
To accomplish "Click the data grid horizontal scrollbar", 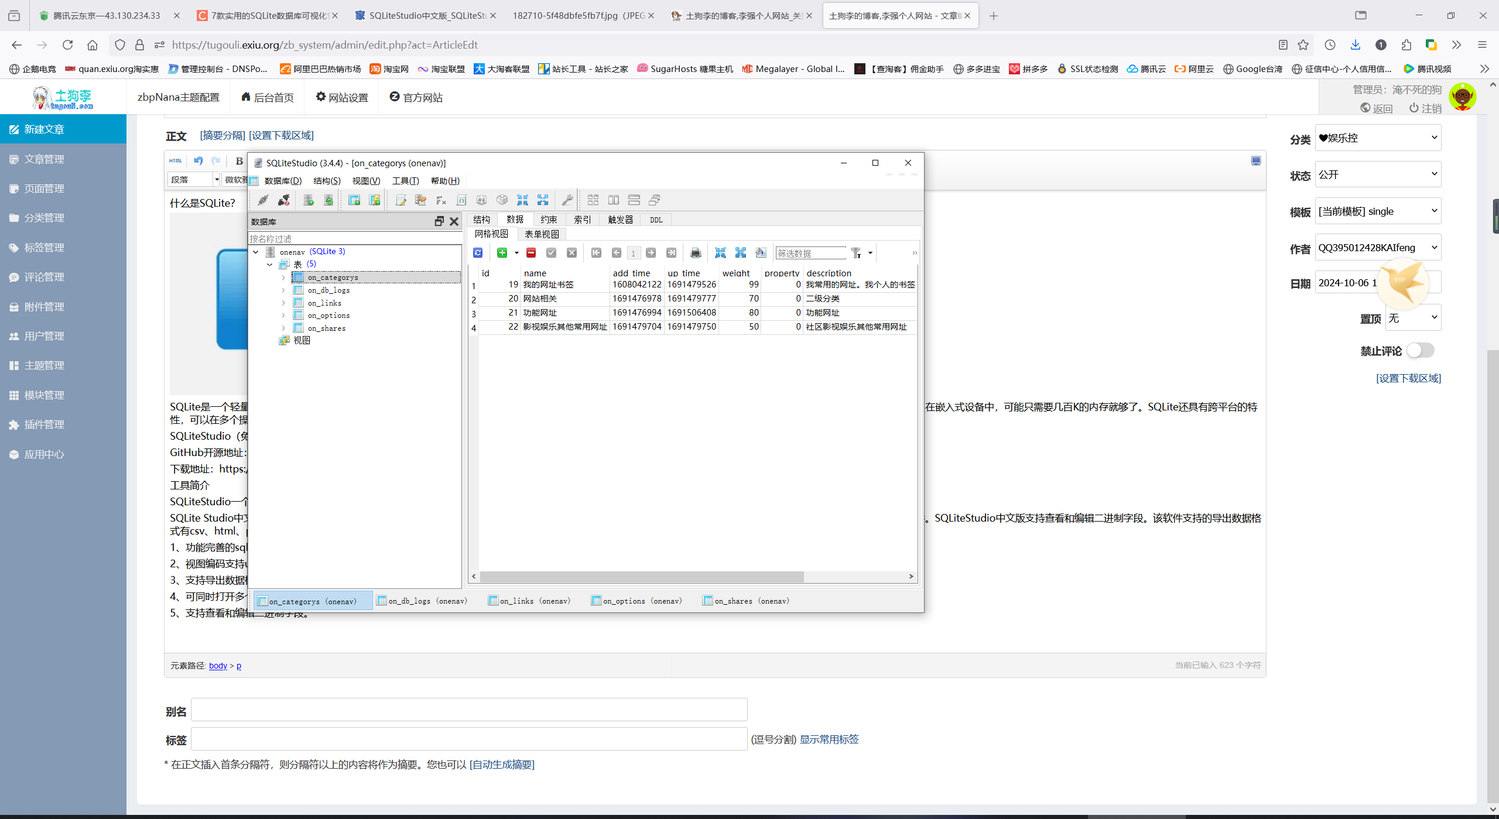I will (641, 577).
